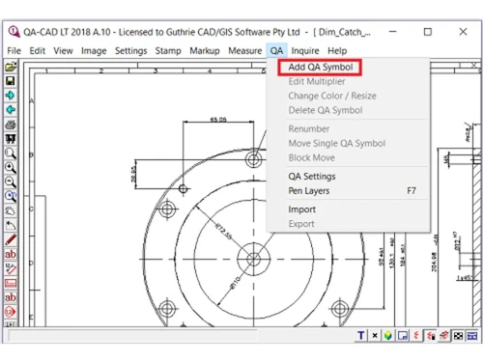
Task: Click the Print icon in left toolbar
Action: point(11,125)
